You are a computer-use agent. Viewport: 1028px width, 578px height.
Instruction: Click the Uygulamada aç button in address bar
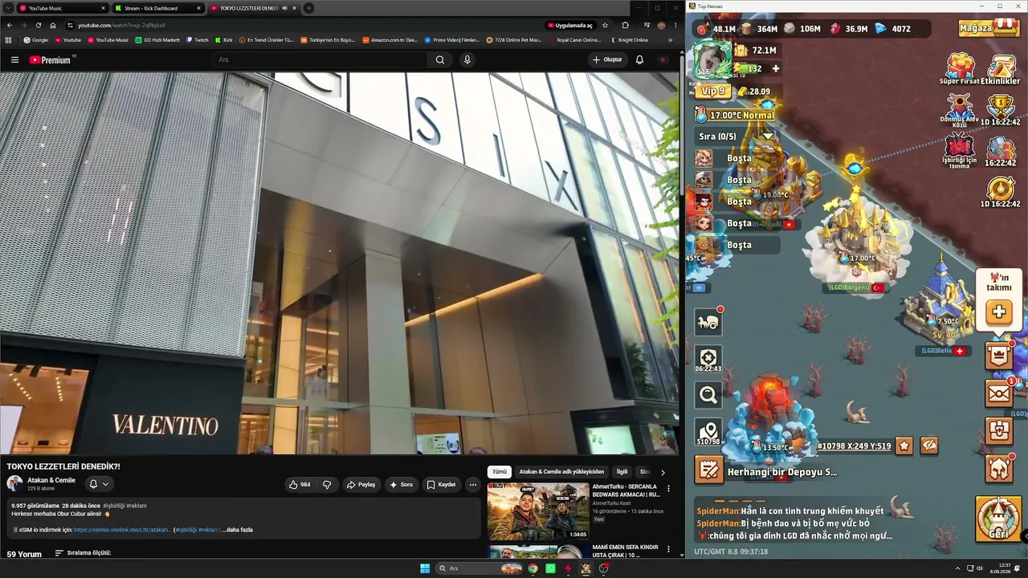coord(570,25)
